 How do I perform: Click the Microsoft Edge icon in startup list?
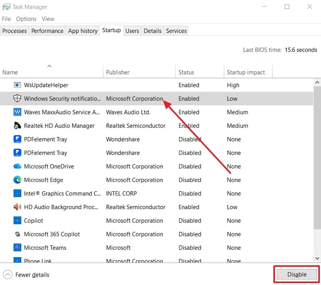pyautogui.click(x=17, y=180)
